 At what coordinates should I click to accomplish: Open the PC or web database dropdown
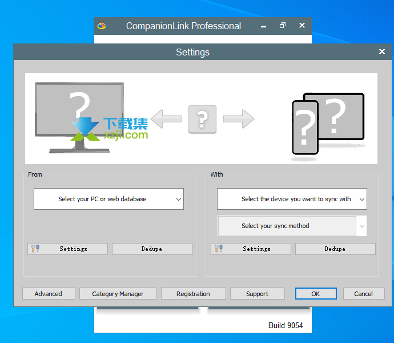[x=109, y=199]
